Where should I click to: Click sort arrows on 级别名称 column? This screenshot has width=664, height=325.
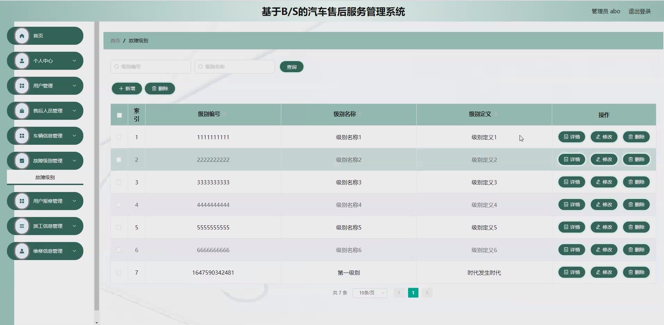360,114
